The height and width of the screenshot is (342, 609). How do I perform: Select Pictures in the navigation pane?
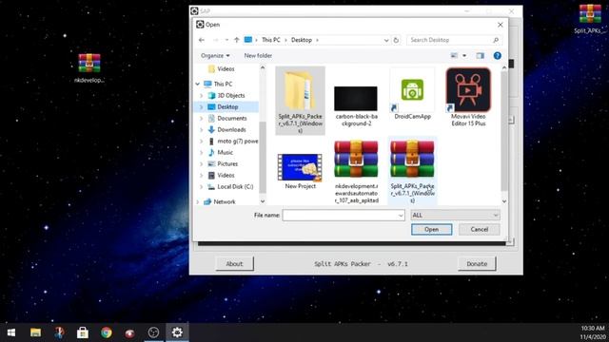tap(227, 163)
